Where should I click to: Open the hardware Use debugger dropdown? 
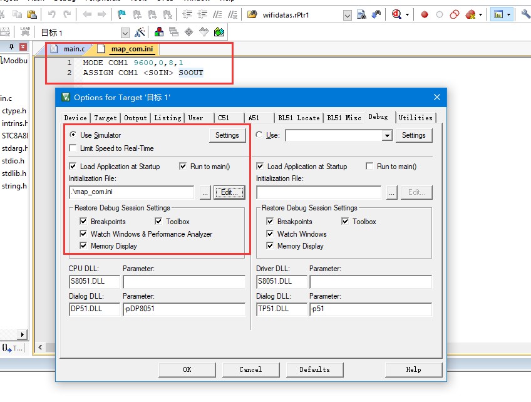click(x=387, y=135)
